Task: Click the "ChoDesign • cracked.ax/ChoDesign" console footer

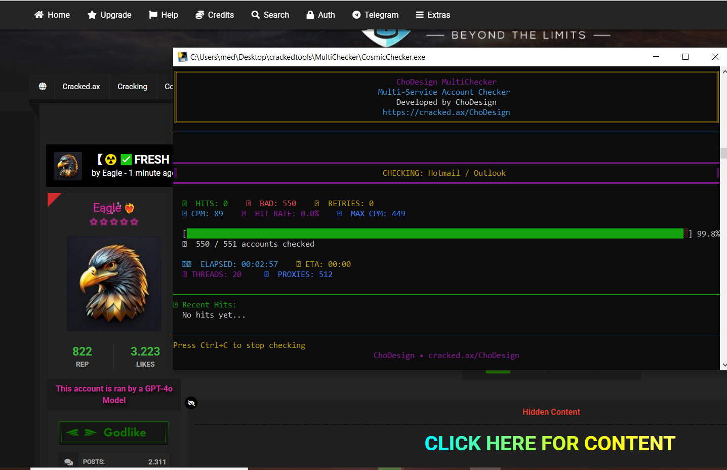Action: (x=447, y=356)
